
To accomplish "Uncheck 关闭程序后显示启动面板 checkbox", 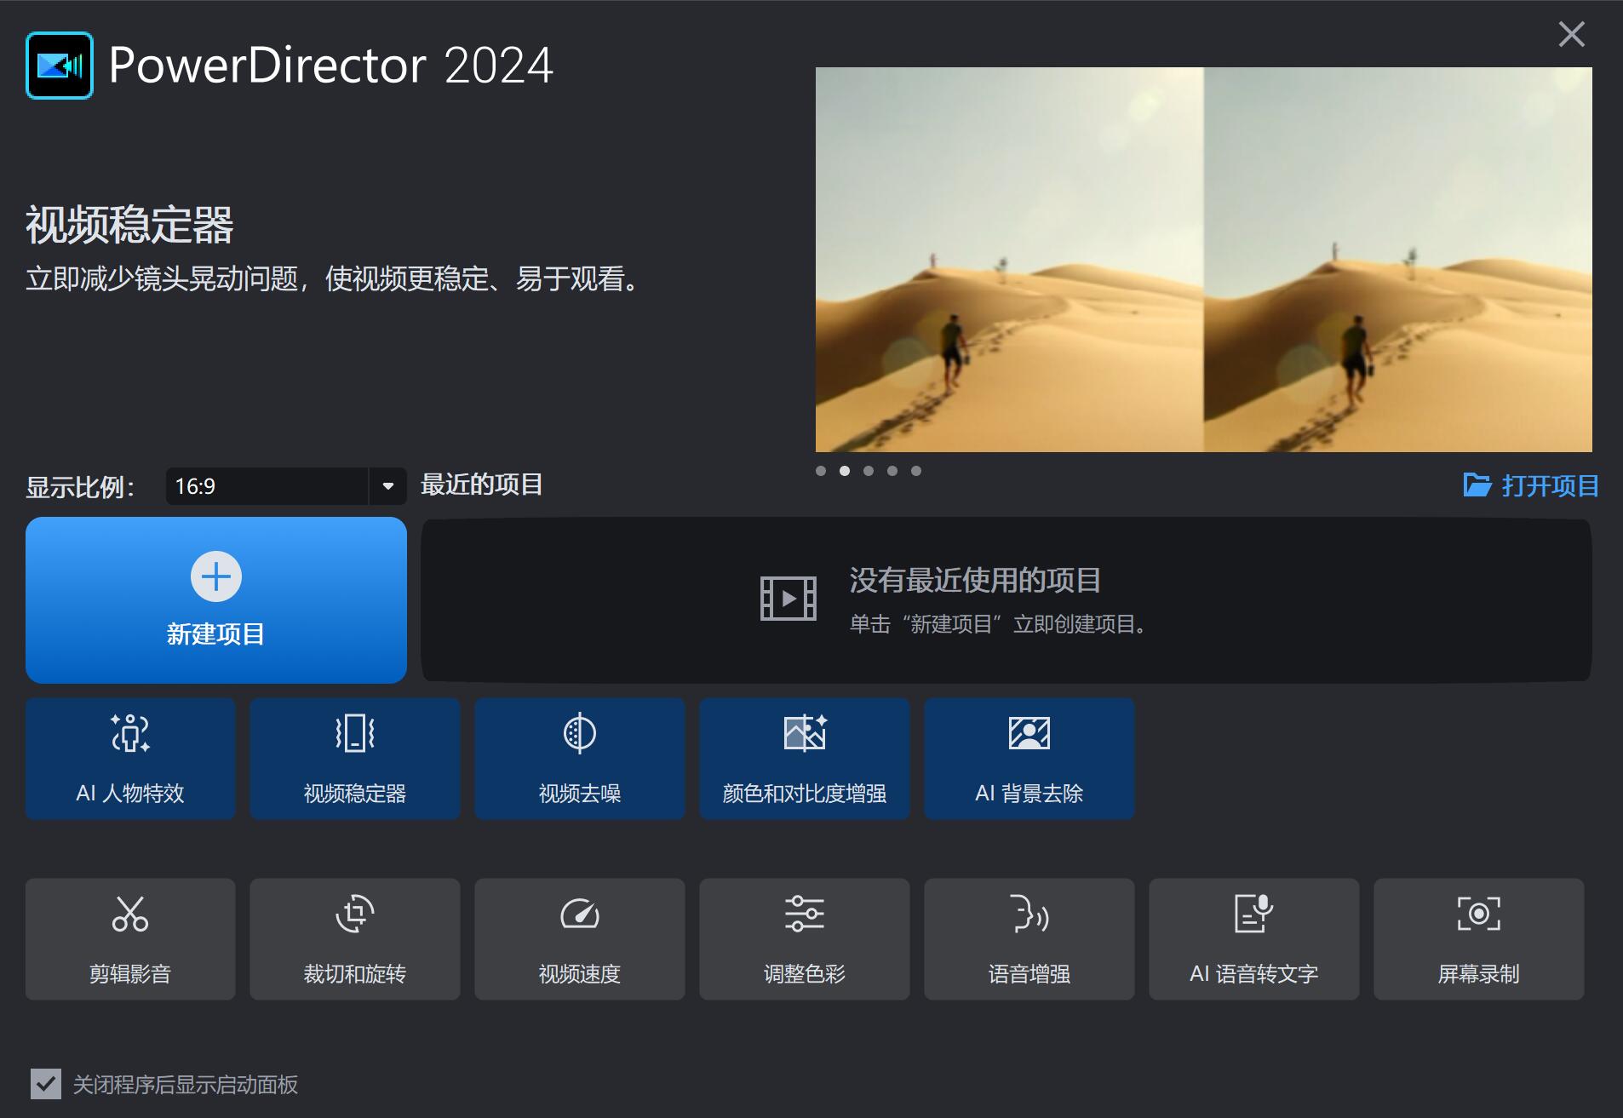I will pos(46,1084).
